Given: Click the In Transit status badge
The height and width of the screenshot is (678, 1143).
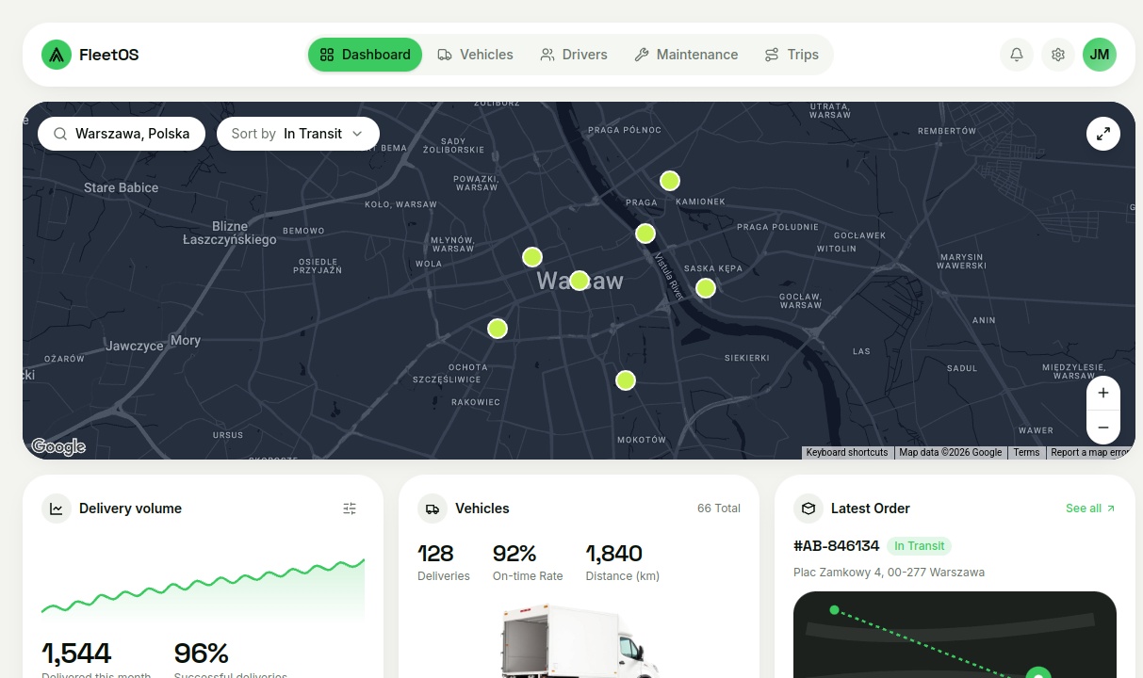Looking at the screenshot, I should coord(919,546).
